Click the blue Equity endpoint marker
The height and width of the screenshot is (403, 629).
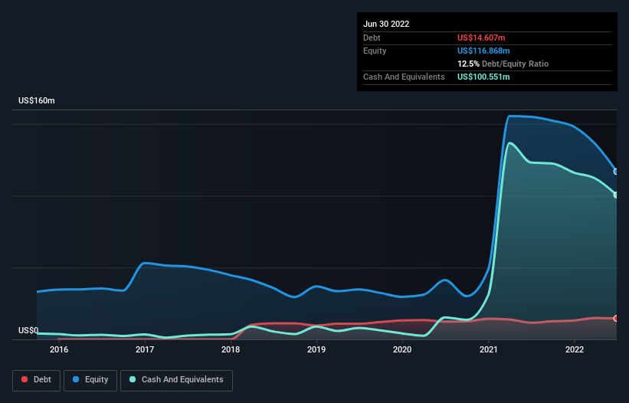[616, 172]
